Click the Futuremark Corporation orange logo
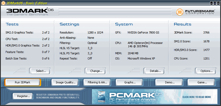 tap(180, 12)
